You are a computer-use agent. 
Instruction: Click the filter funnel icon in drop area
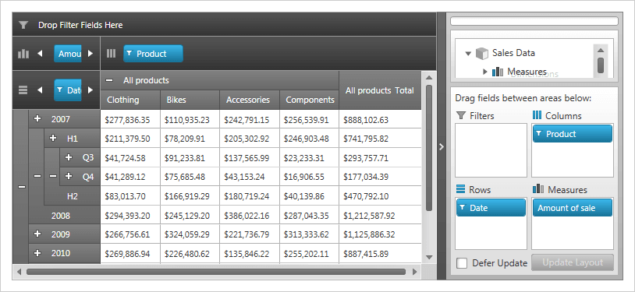click(23, 25)
